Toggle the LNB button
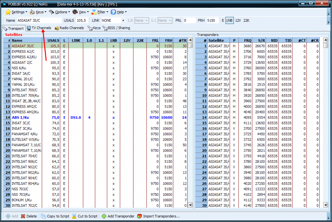 [x=229, y=20]
